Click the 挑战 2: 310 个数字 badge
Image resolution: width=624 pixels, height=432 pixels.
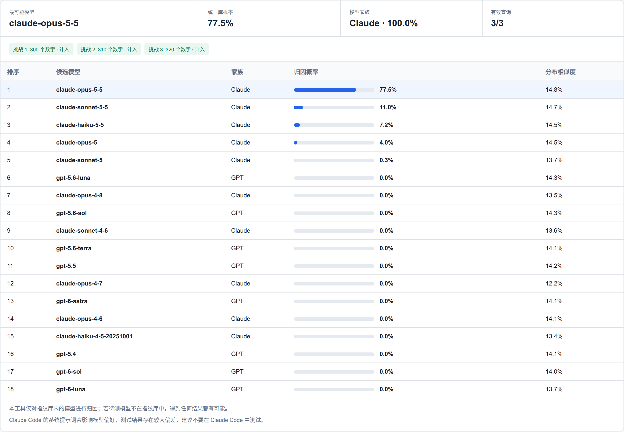click(109, 49)
